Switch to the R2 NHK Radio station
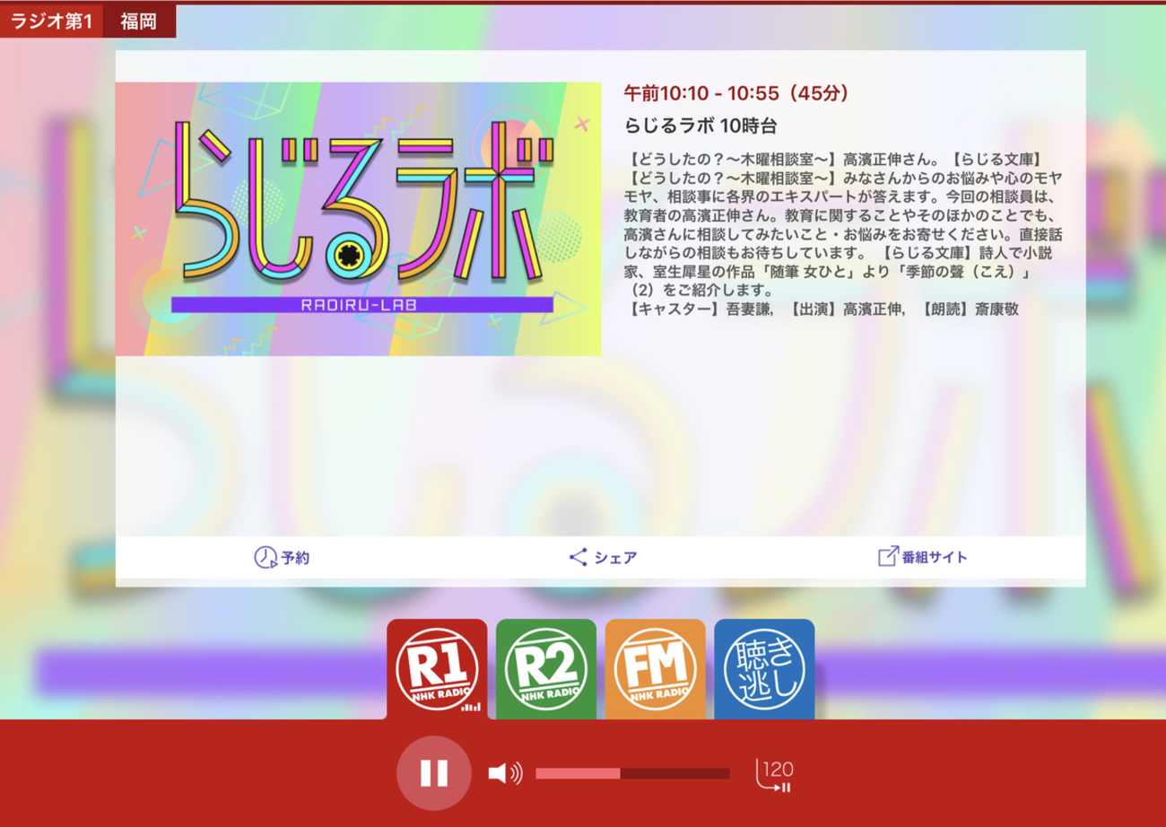Viewport: 1166px width, 827px height. [546, 669]
